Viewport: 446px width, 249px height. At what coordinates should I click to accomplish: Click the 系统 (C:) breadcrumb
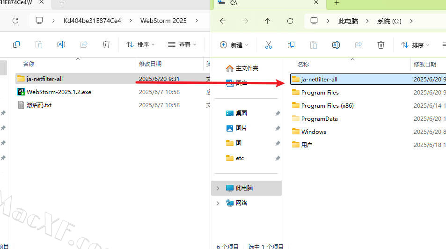[x=389, y=21]
